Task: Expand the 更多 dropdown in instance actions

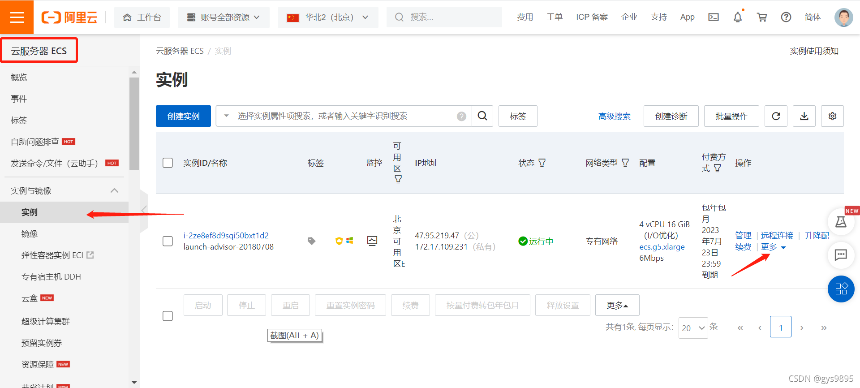Action: pos(774,247)
